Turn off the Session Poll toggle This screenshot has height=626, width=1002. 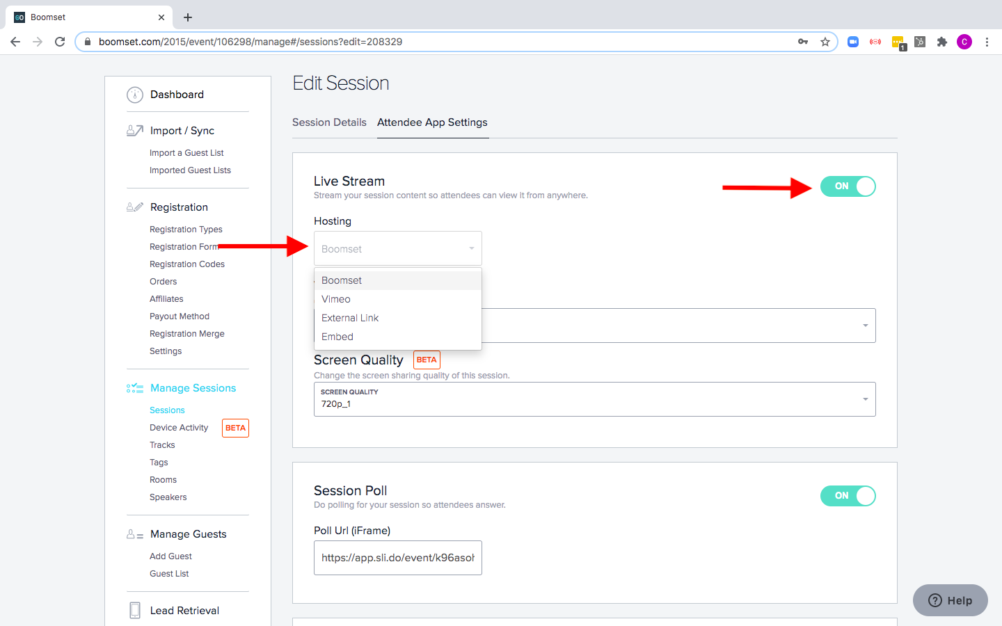pos(848,496)
